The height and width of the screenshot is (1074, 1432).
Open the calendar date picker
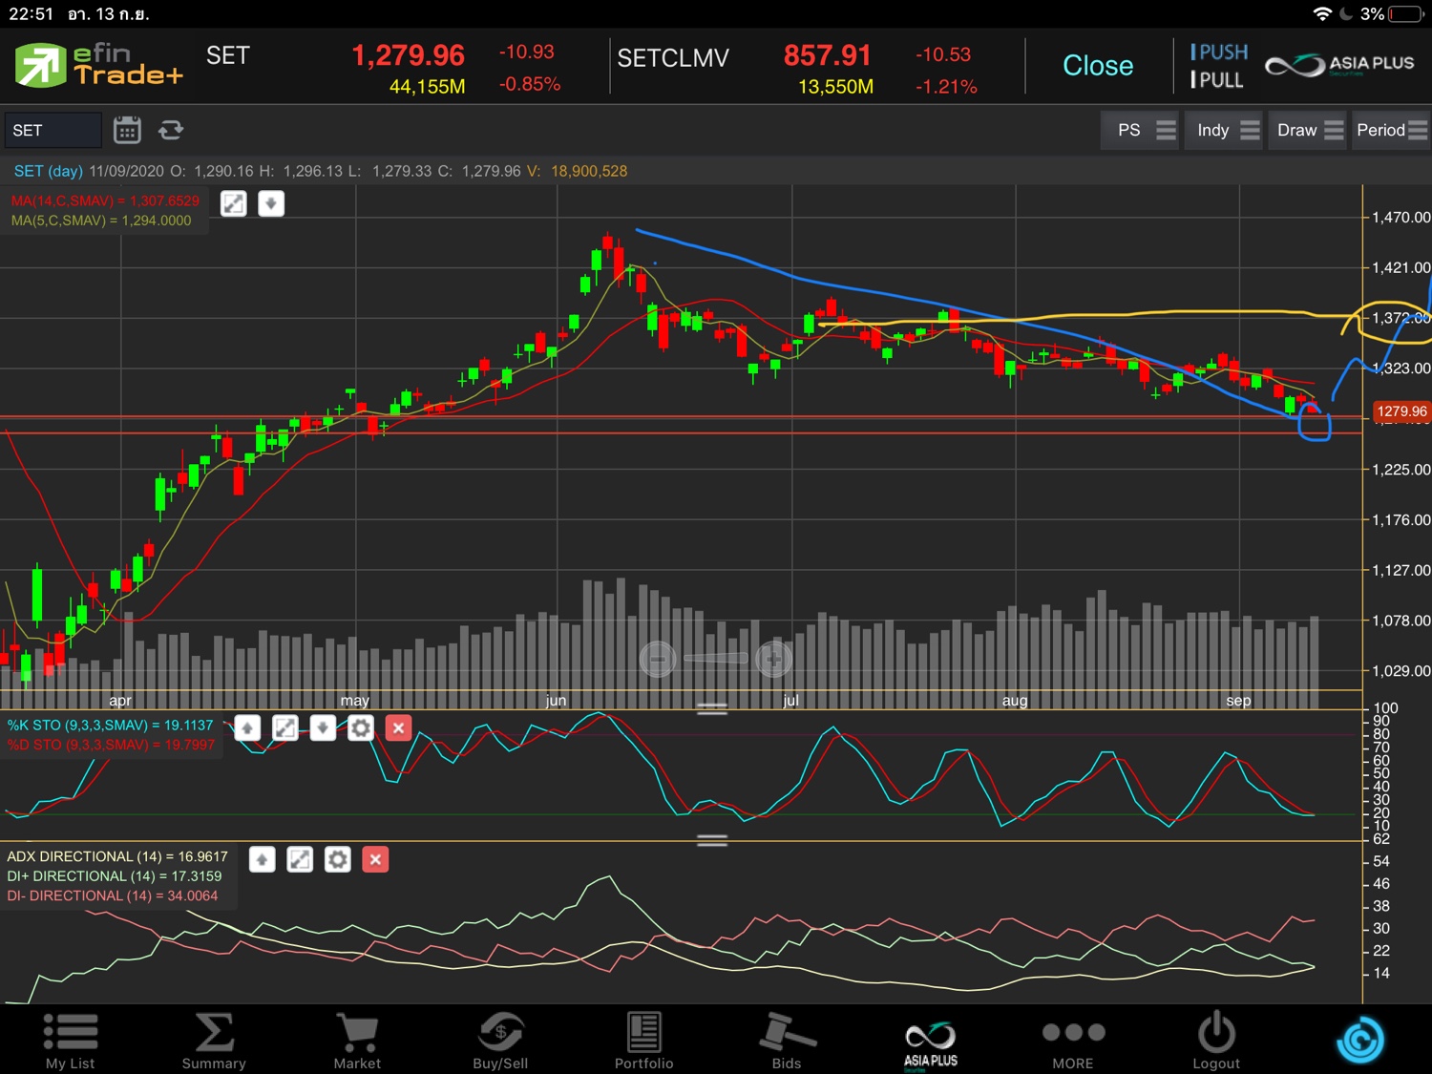tap(127, 130)
